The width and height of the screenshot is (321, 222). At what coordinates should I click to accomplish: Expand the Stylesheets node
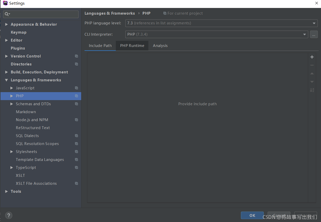click(12, 152)
